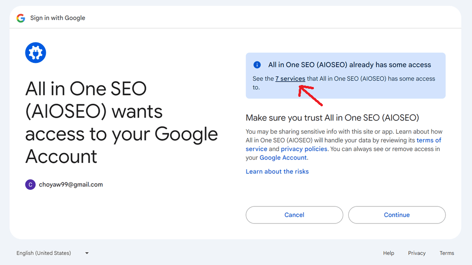
Task: Open Help in the footer
Action: click(x=388, y=253)
